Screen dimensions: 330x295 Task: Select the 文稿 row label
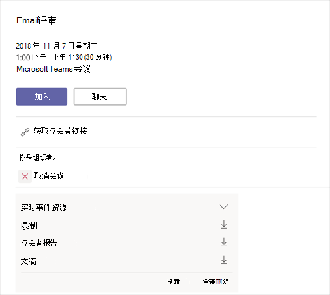[x=29, y=261]
